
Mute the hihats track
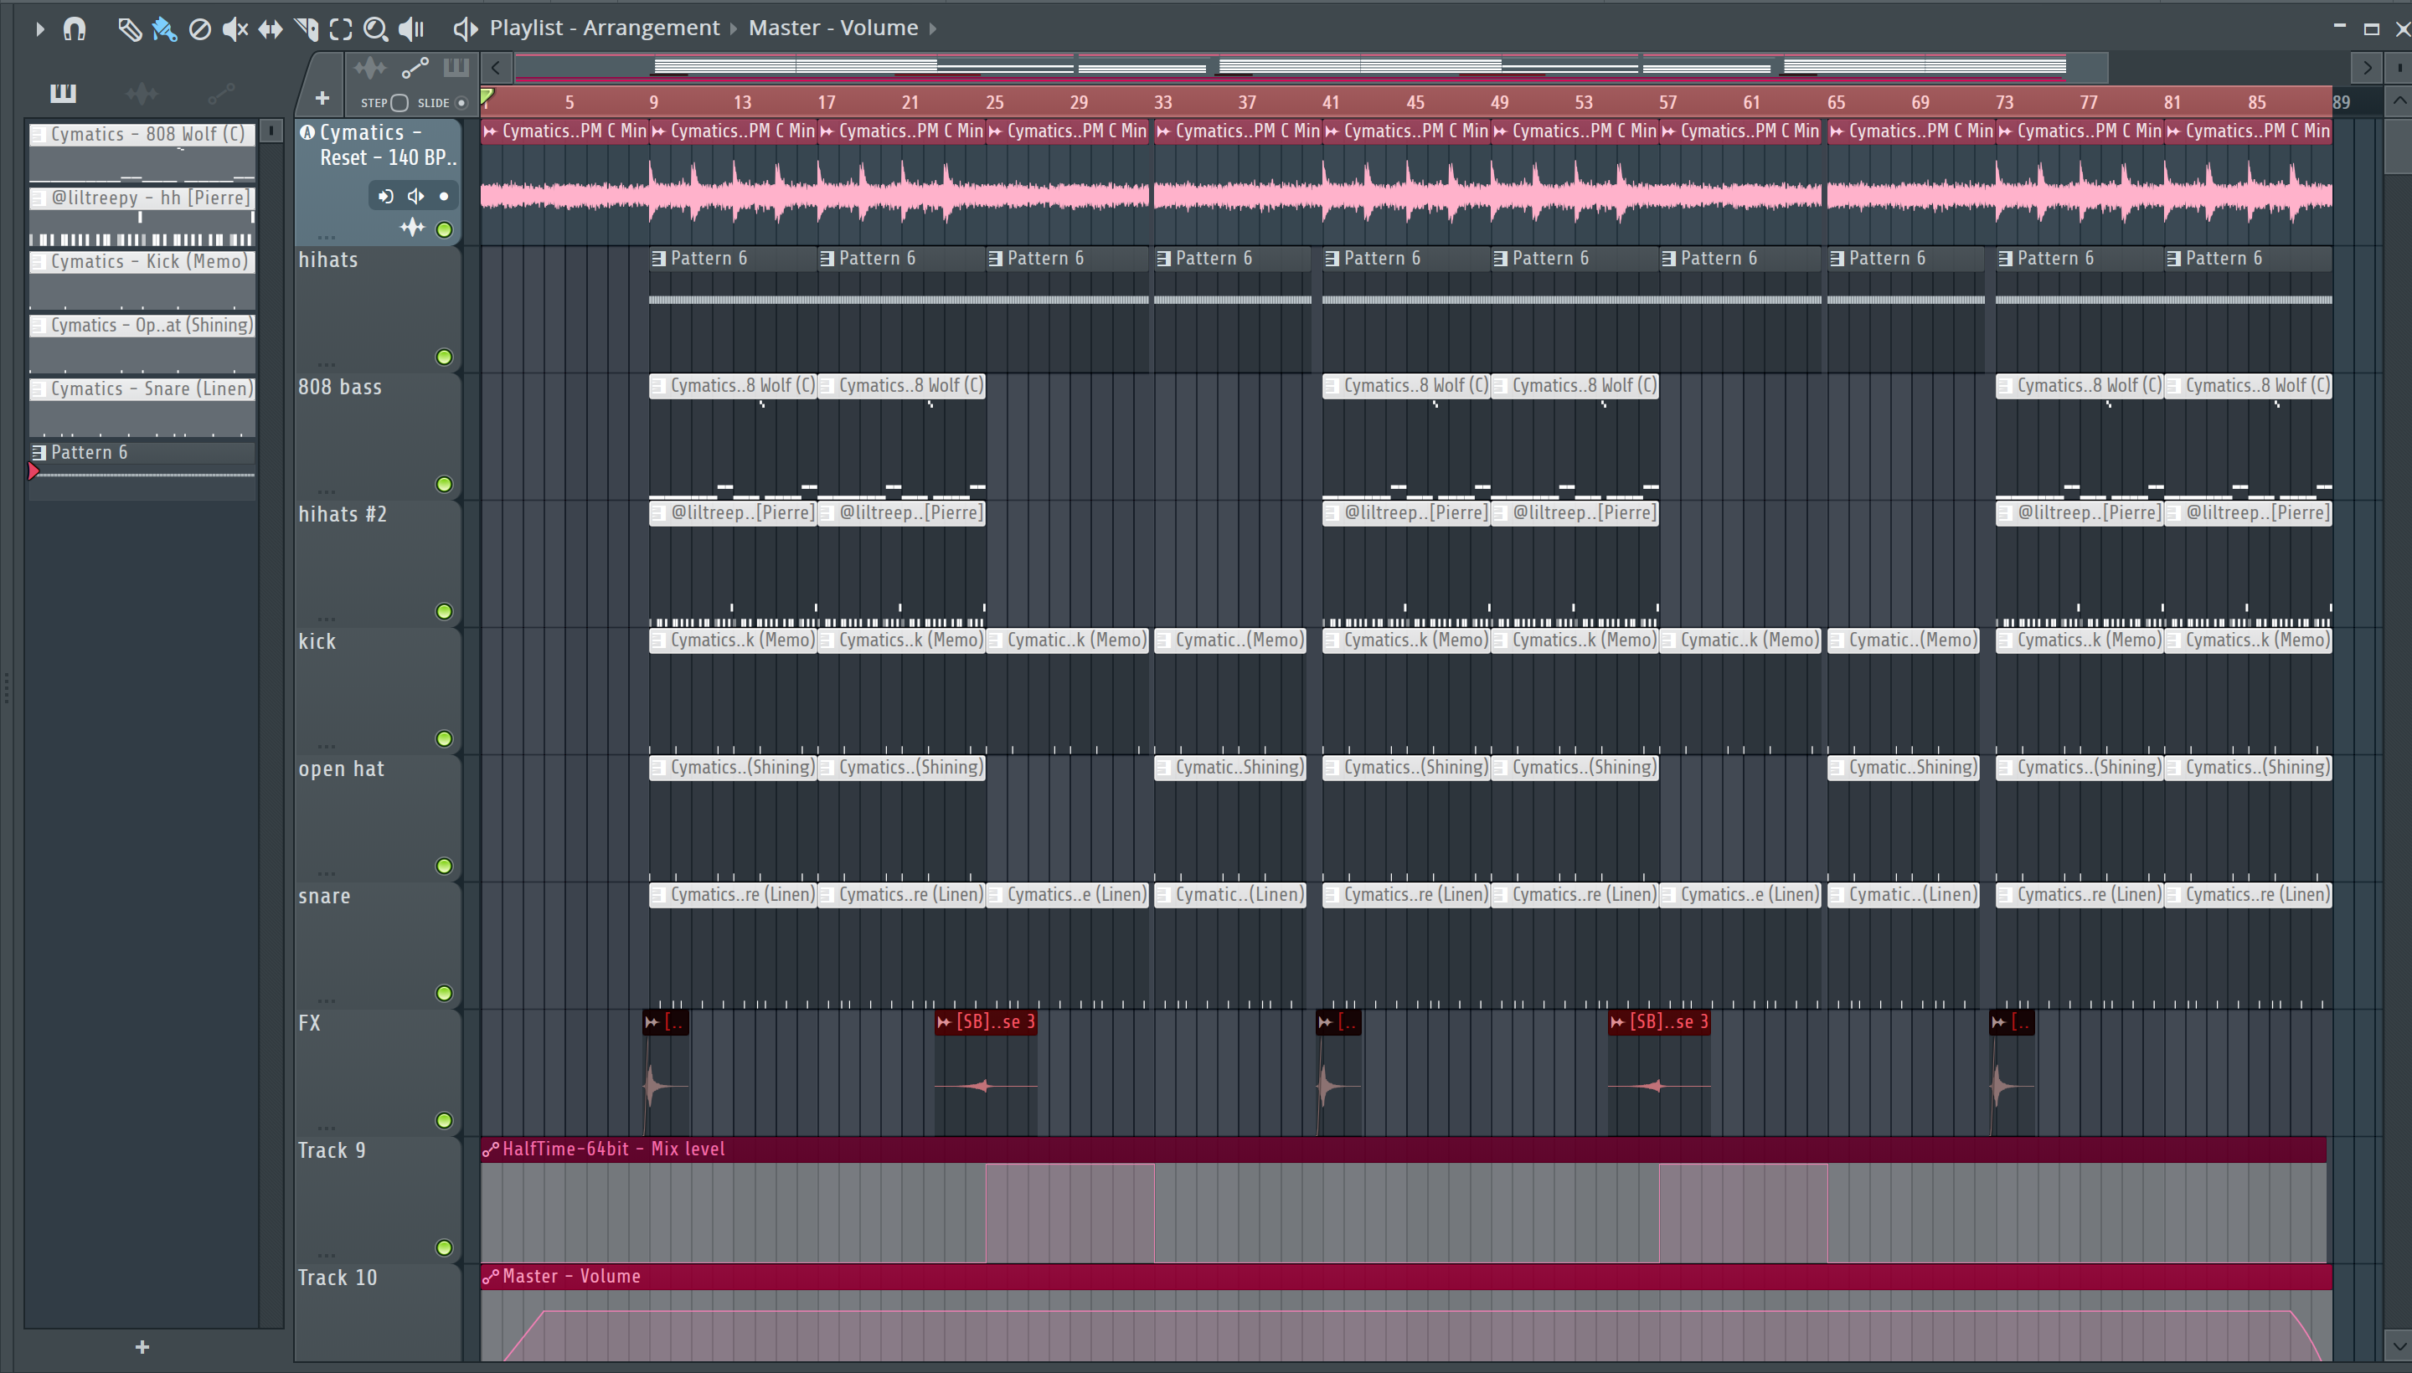(444, 357)
